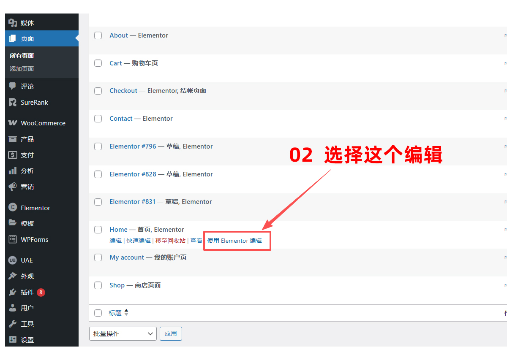Select 所有页面 in the sidebar submenu
Viewport: 507px width, 363px height.
pos(22,56)
